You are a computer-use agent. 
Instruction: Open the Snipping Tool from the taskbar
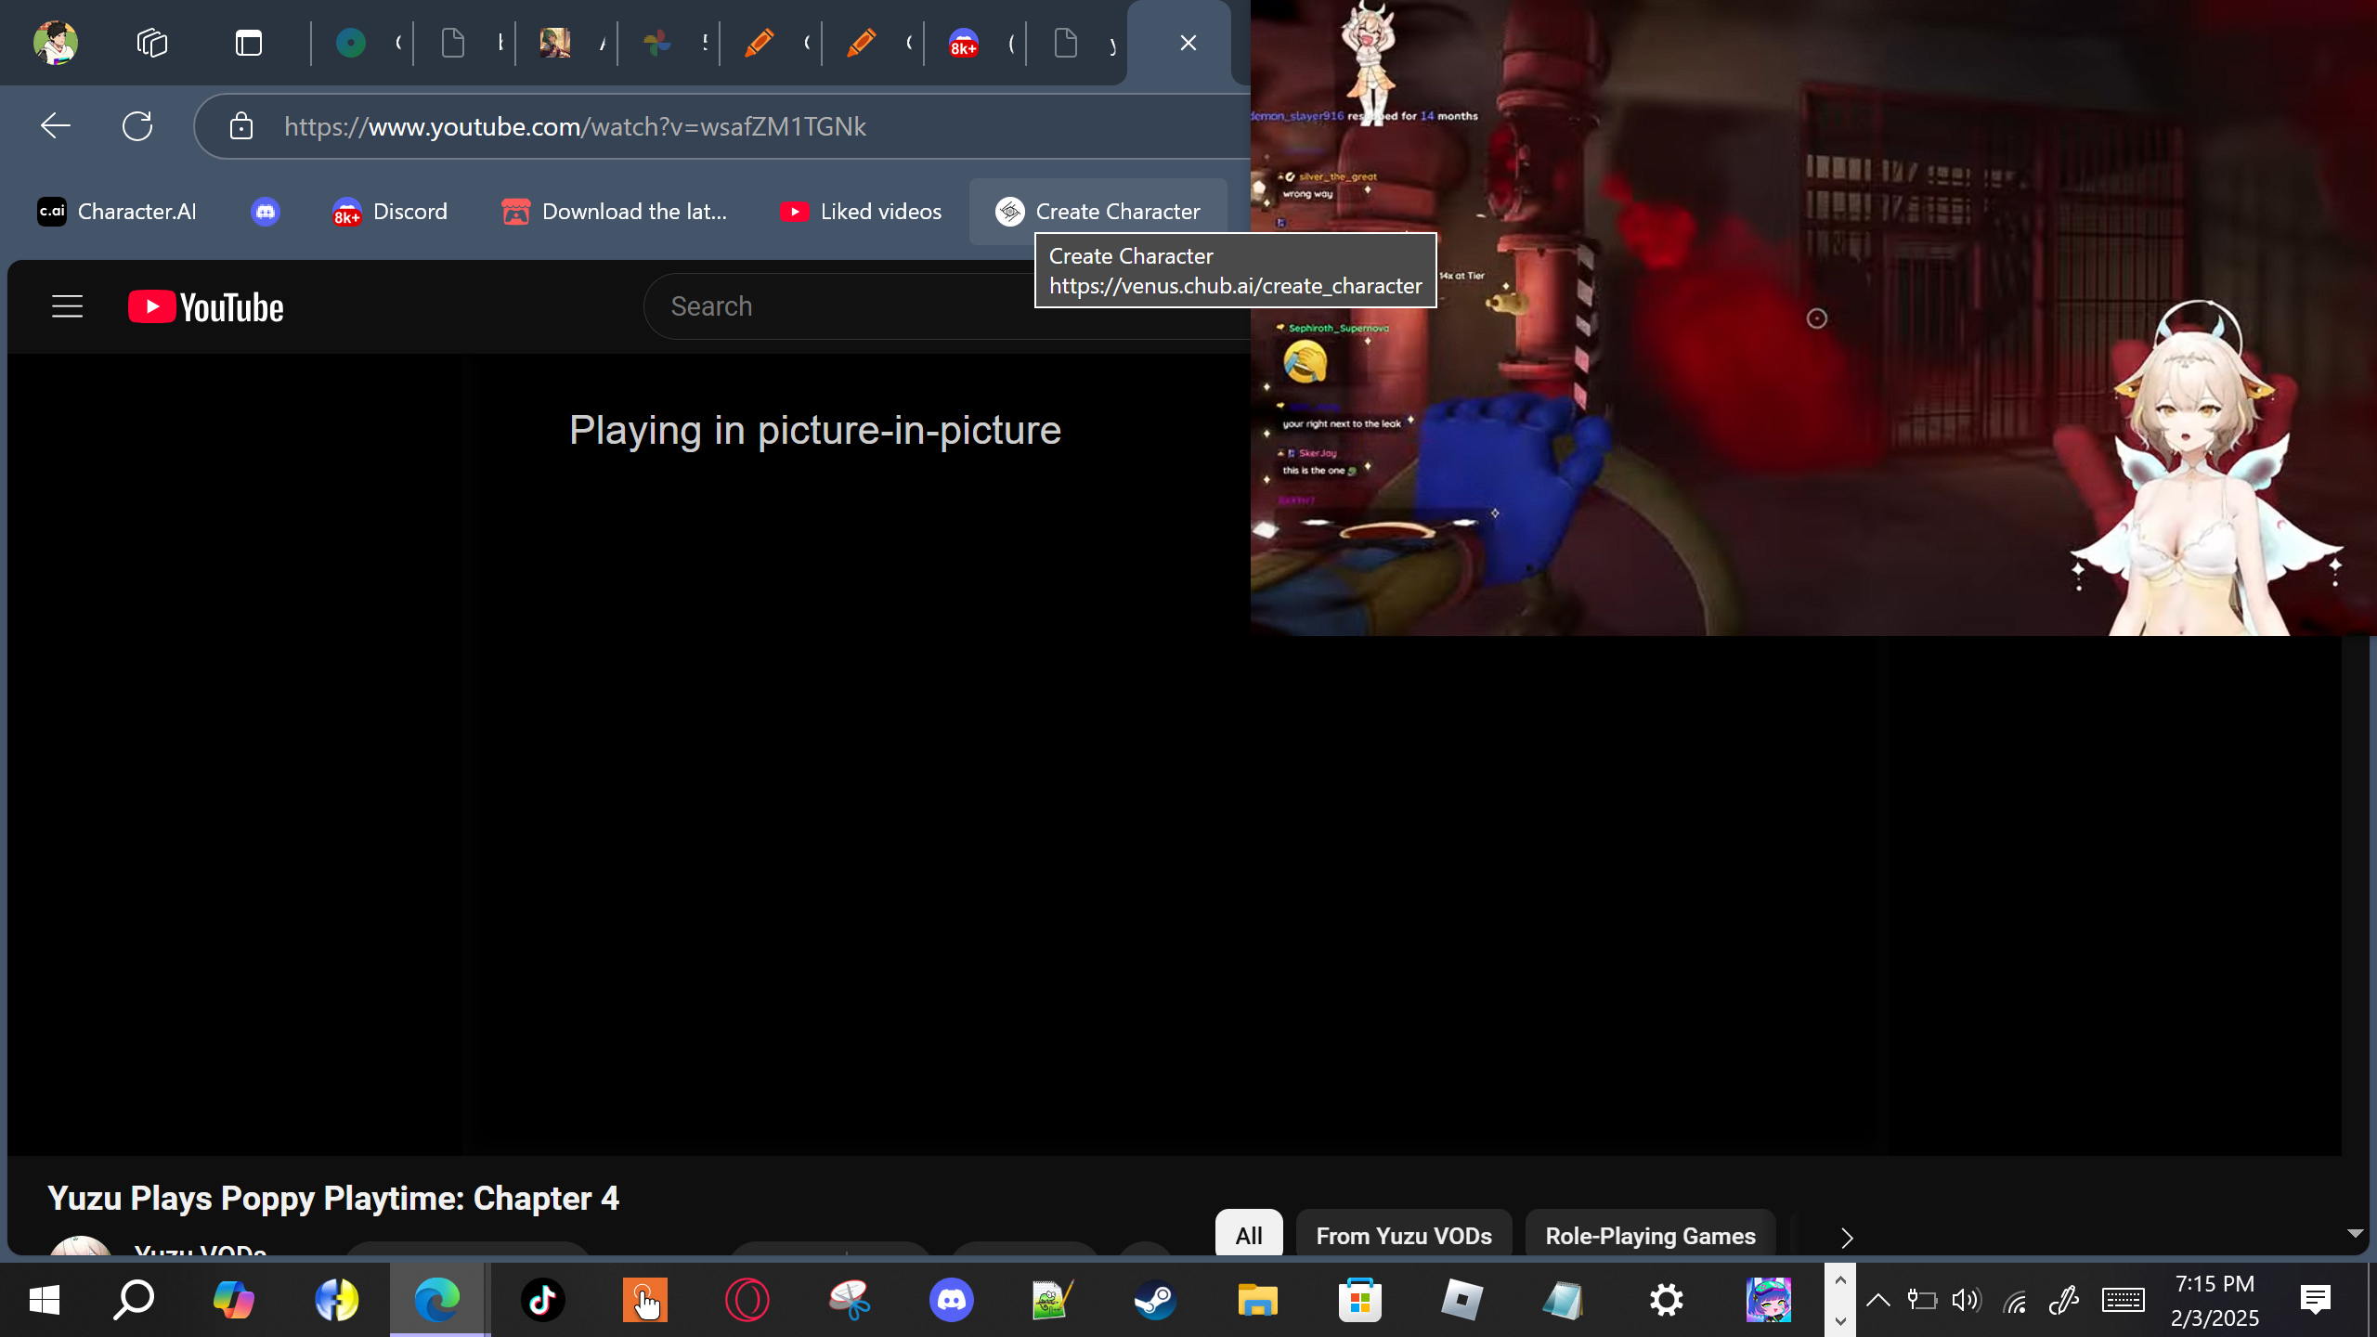point(849,1300)
